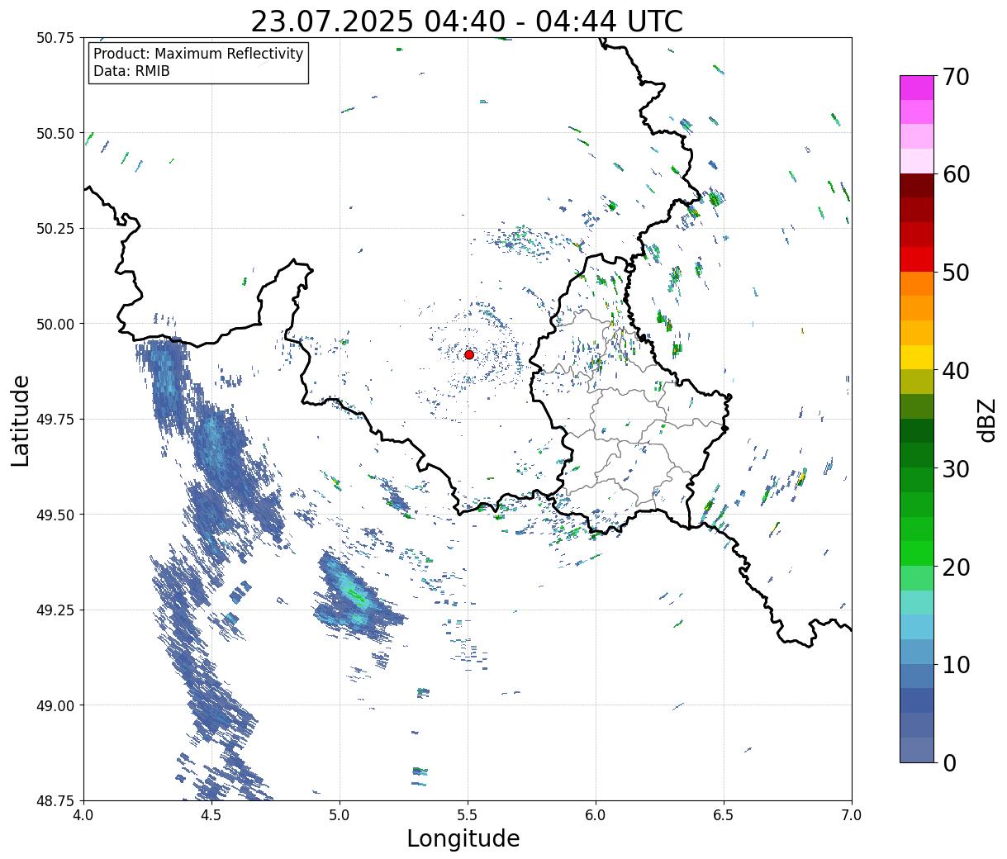Screen dimensions: 1007x859
Task: Click the plot title date and time
Action: click(467, 21)
